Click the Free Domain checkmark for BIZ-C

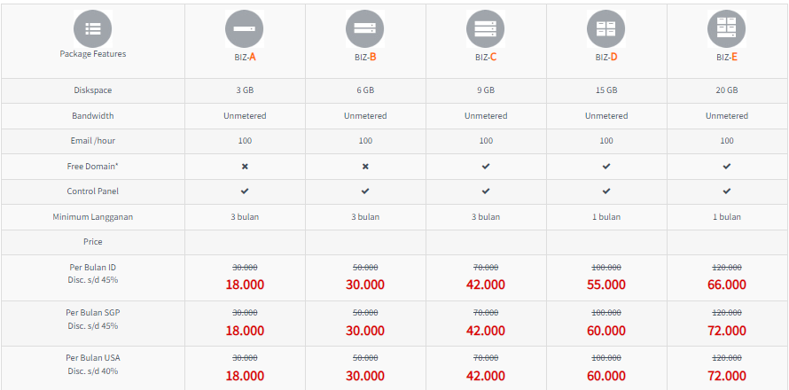click(x=486, y=166)
